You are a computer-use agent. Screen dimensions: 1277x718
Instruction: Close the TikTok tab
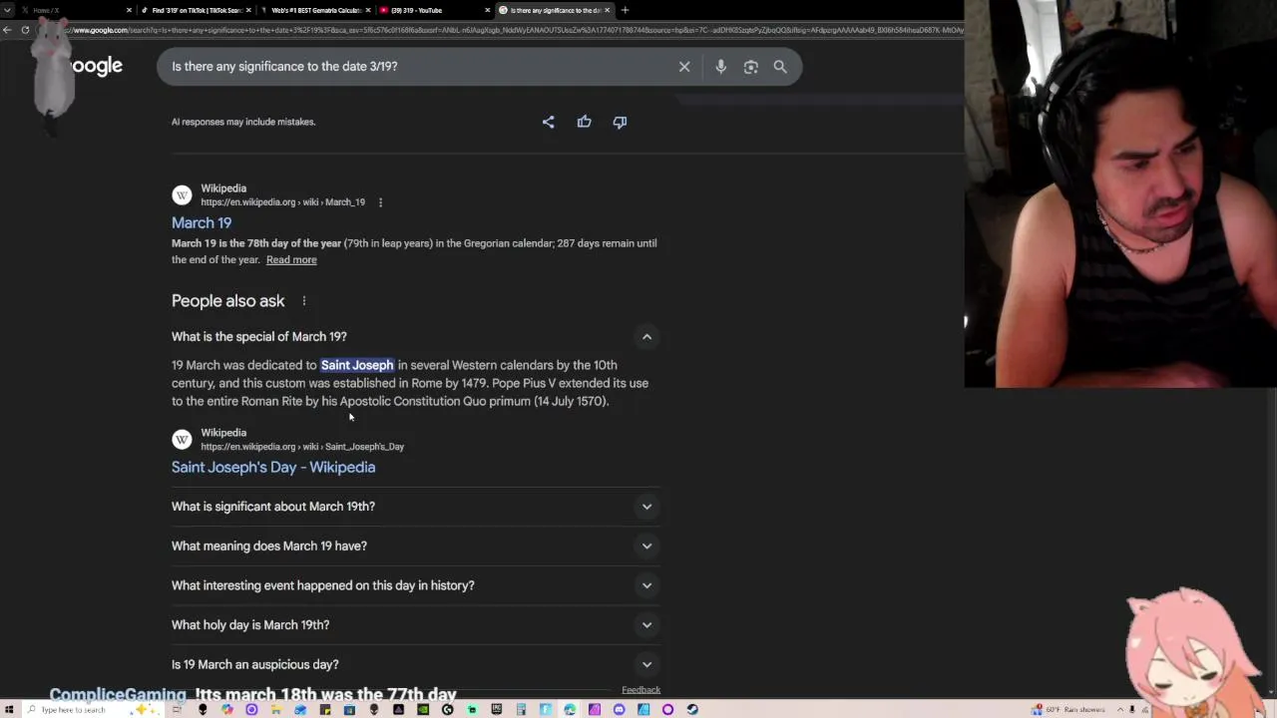tap(248, 10)
